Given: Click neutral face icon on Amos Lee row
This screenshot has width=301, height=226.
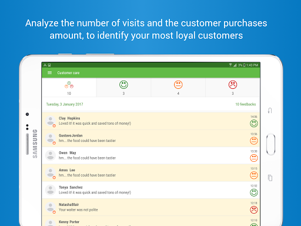Looking at the screenshot, I should pyautogui.click(x=254, y=175).
